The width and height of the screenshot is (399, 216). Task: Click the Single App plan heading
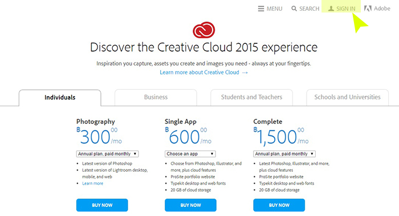click(x=181, y=122)
